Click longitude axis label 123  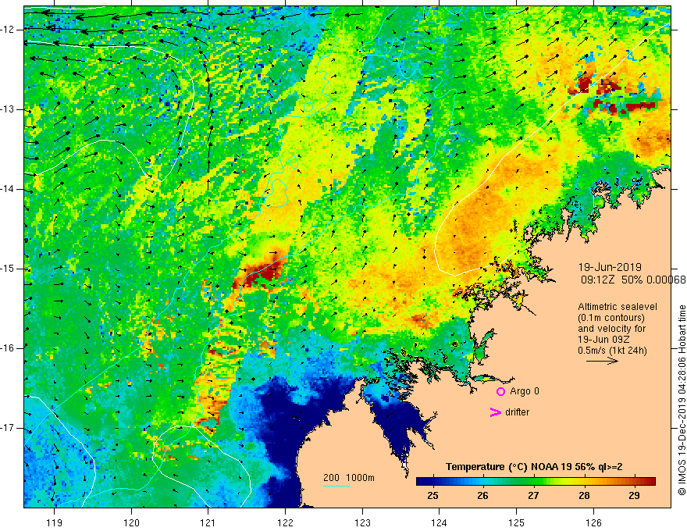click(x=362, y=522)
